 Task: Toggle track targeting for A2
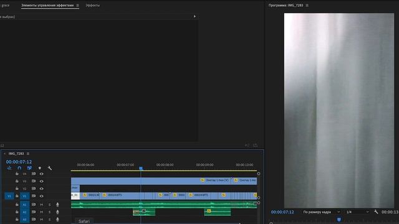(x=24, y=212)
